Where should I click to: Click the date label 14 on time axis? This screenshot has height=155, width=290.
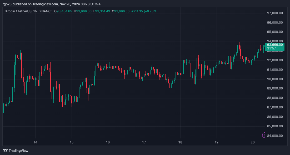coord(35,142)
